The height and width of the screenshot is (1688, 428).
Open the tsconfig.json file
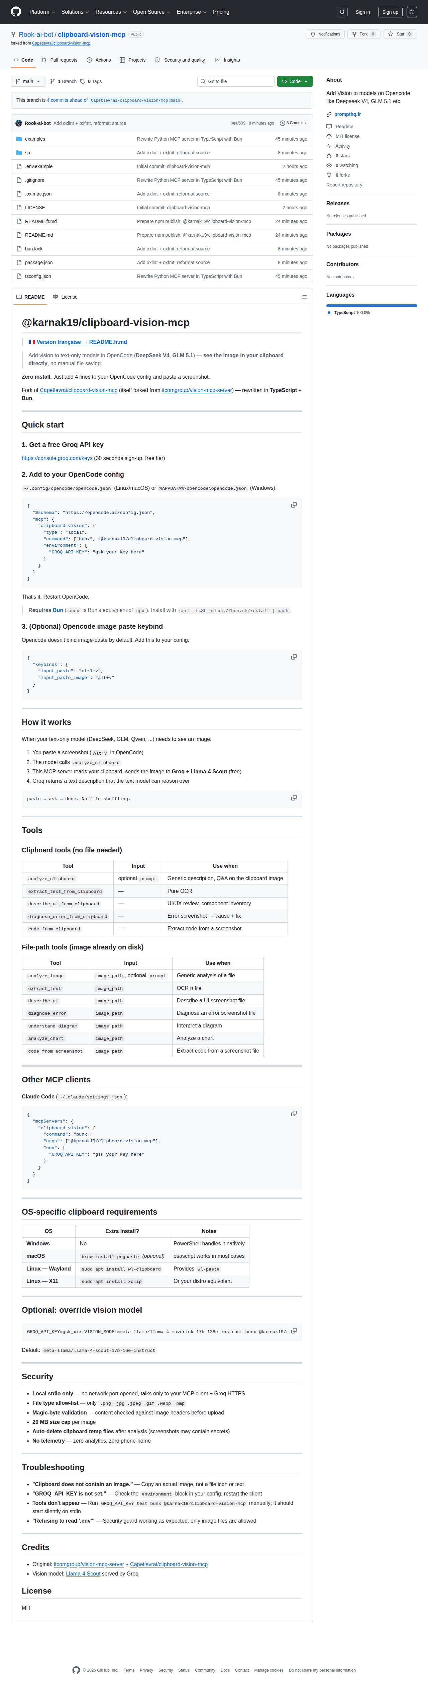coord(38,277)
